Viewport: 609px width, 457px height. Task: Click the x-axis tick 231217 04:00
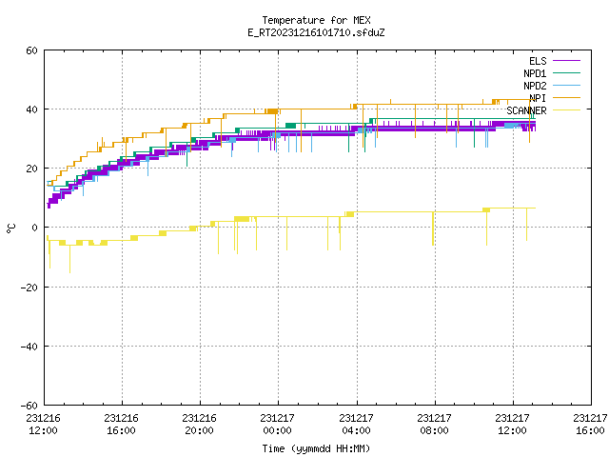click(x=356, y=425)
